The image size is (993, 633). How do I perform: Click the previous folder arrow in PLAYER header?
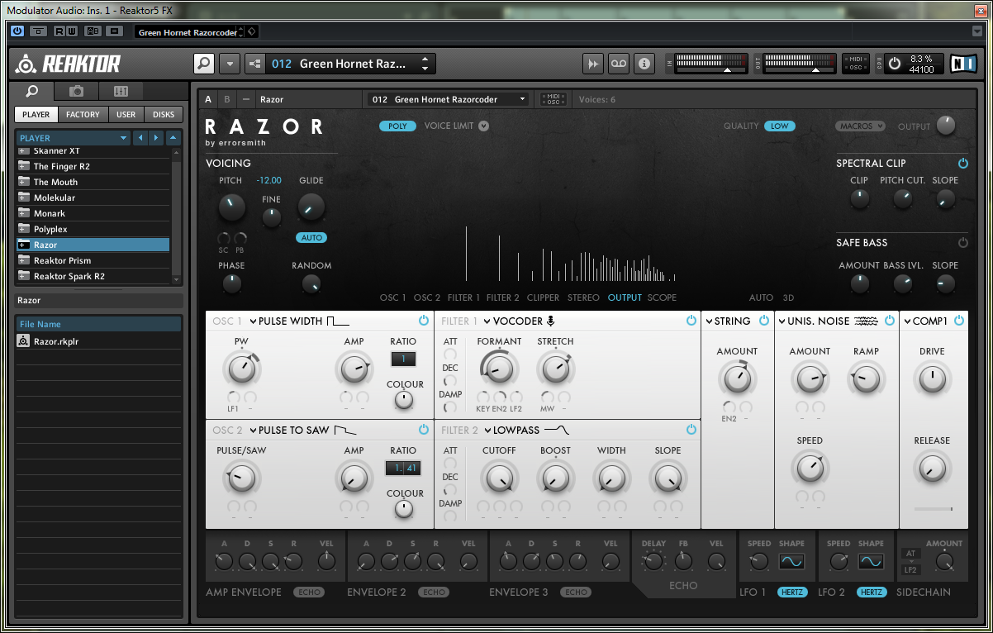click(140, 138)
